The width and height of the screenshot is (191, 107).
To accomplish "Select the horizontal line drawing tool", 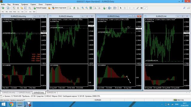I will pyautogui.click(x=134, y=8).
